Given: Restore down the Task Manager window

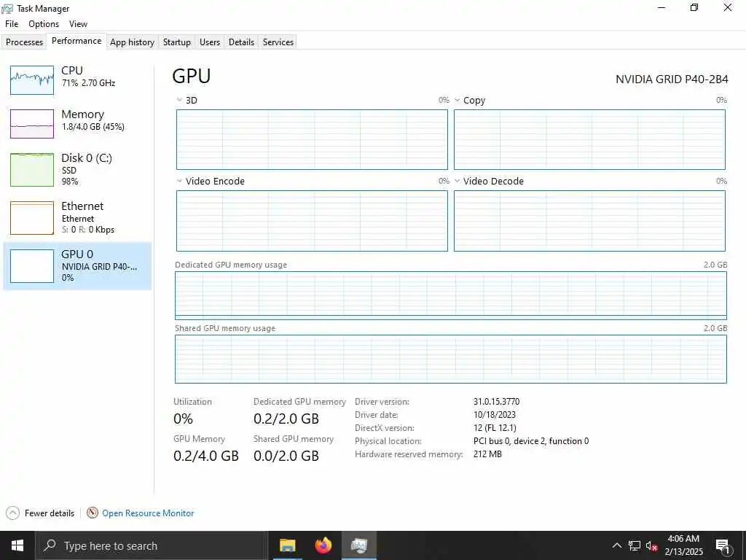Looking at the screenshot, I should 694,8.
